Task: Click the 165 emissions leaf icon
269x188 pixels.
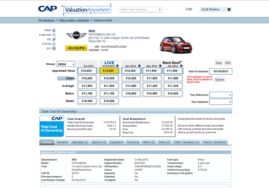Action: tap(54, 39)
